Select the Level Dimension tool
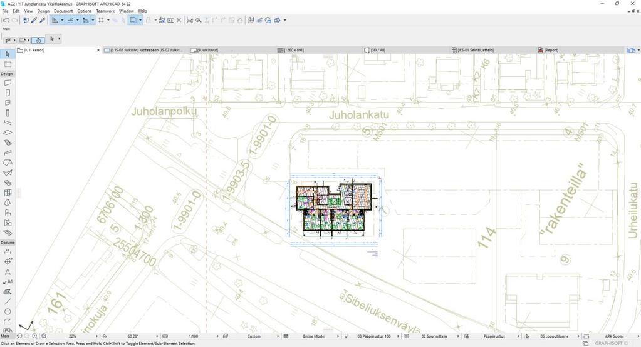The height and width of the screenshot is (347, 641). pyautogui.click(x=8, y=261)
